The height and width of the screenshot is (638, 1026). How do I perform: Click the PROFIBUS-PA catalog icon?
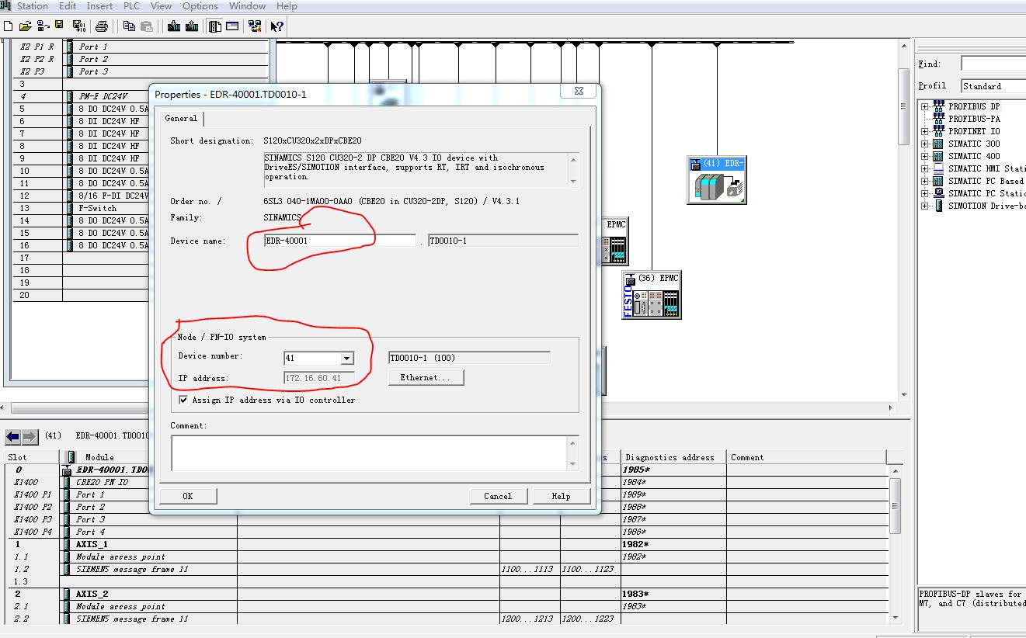[938, 119]
